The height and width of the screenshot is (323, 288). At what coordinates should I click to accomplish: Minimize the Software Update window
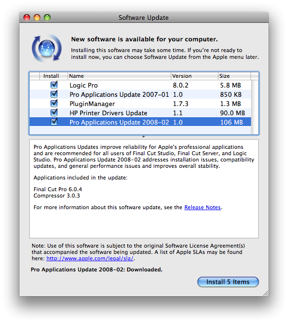37,18
